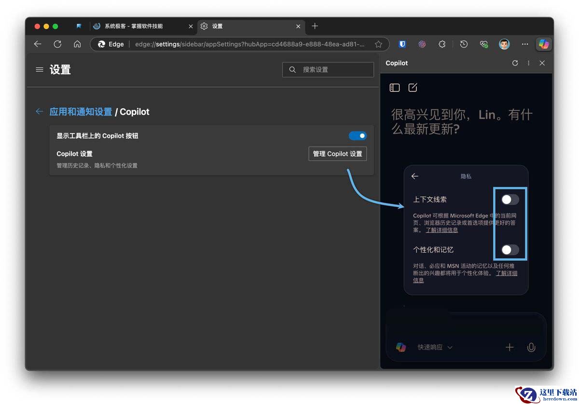Click the 很高兴见到你 greeting text

point(462,121)
